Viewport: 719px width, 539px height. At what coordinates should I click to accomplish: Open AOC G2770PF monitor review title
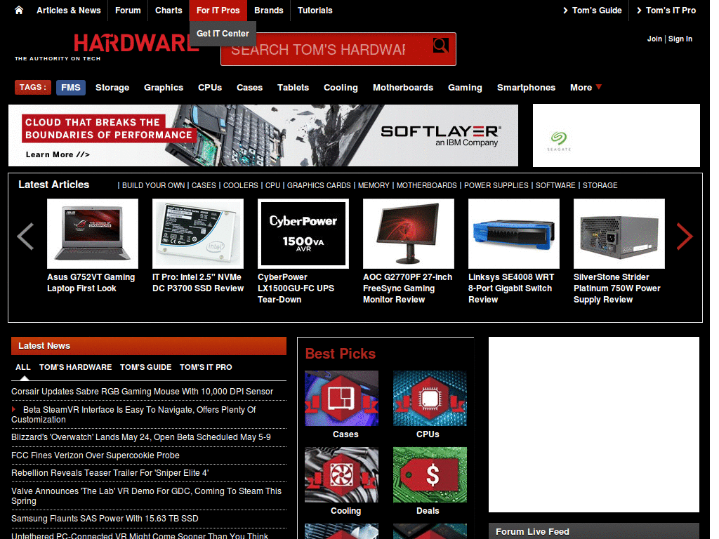point(408,288)
